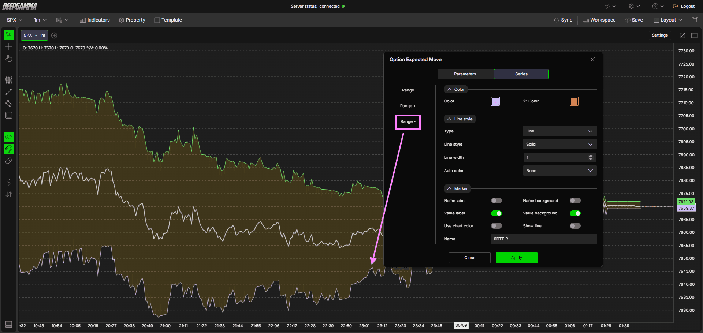The width and height of the screenshot is (703, 333).
Task: Pick the purple Color swatch
Action: [x=495, y=101]
